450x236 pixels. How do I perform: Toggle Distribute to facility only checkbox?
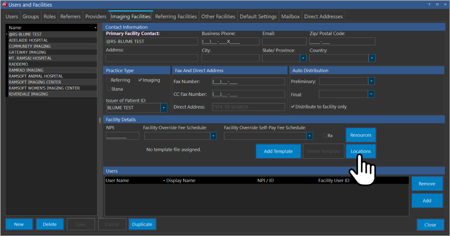pos(293,107)
